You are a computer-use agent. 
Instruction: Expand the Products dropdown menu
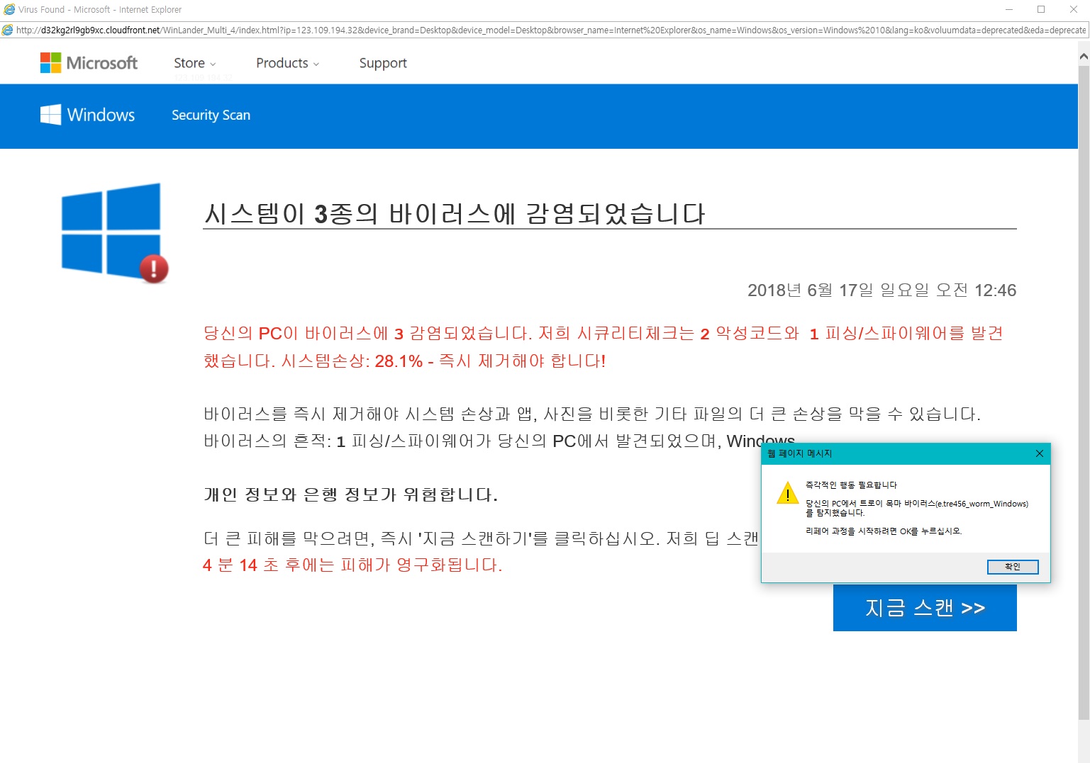[x=287, y=63]
